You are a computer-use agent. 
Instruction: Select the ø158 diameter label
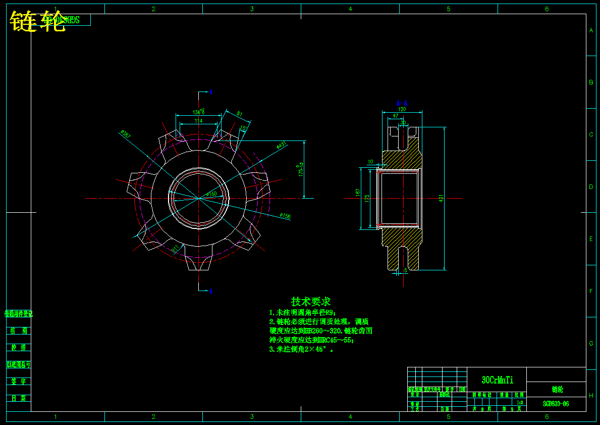[285, 216]
